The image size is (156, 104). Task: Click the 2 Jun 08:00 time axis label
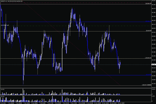pyautogui.click(x=11, y=103)
